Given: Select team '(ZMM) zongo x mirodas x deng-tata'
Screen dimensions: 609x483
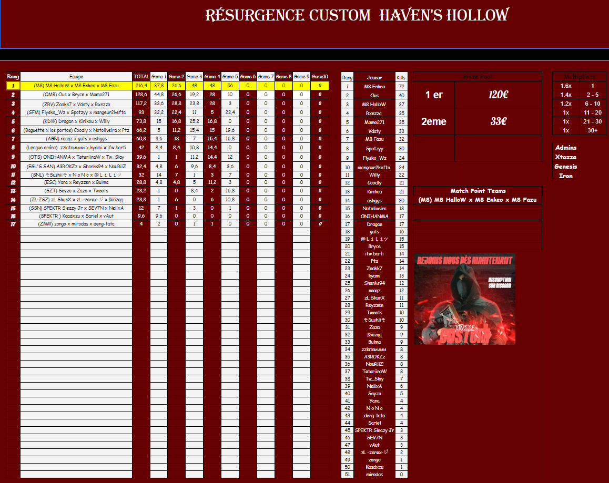Looking at the screenshot, I should point(76,224).
